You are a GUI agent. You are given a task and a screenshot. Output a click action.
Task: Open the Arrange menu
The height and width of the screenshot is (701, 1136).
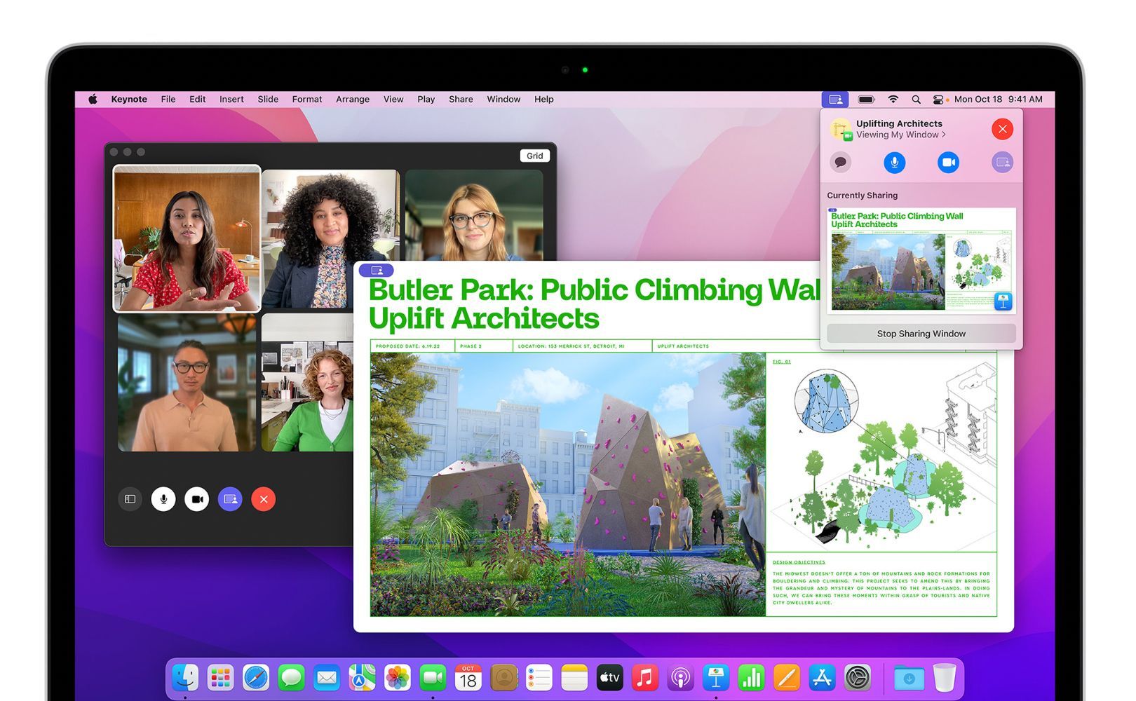pos(353,100)
